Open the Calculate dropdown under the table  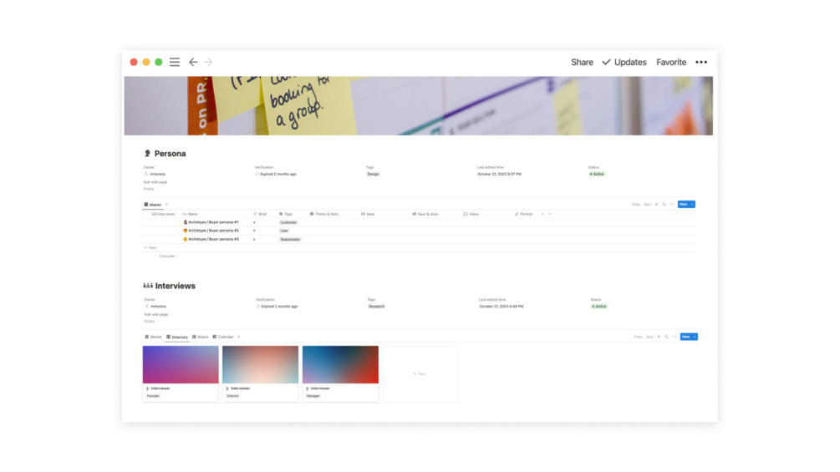point(168,256)
